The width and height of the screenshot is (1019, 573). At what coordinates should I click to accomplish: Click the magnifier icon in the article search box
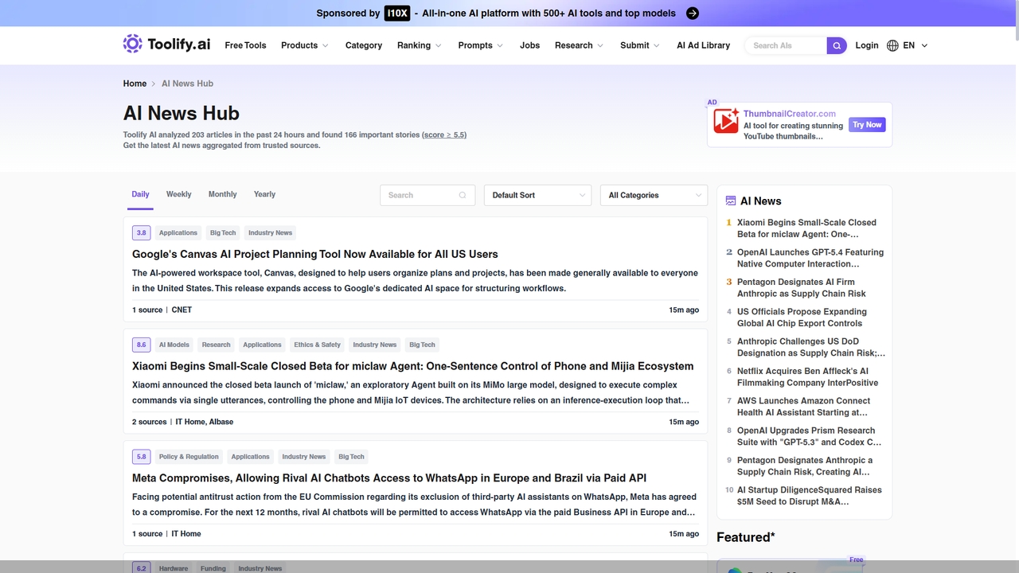(x=463, y=195)
